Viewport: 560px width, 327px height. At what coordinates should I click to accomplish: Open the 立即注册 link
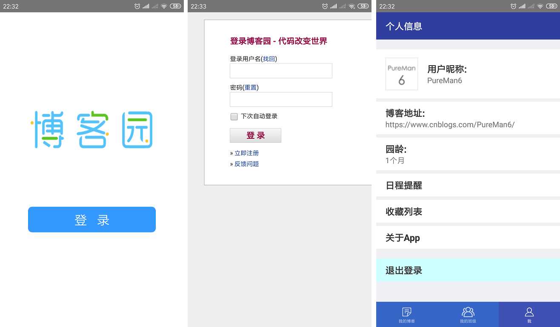(247, 153)
